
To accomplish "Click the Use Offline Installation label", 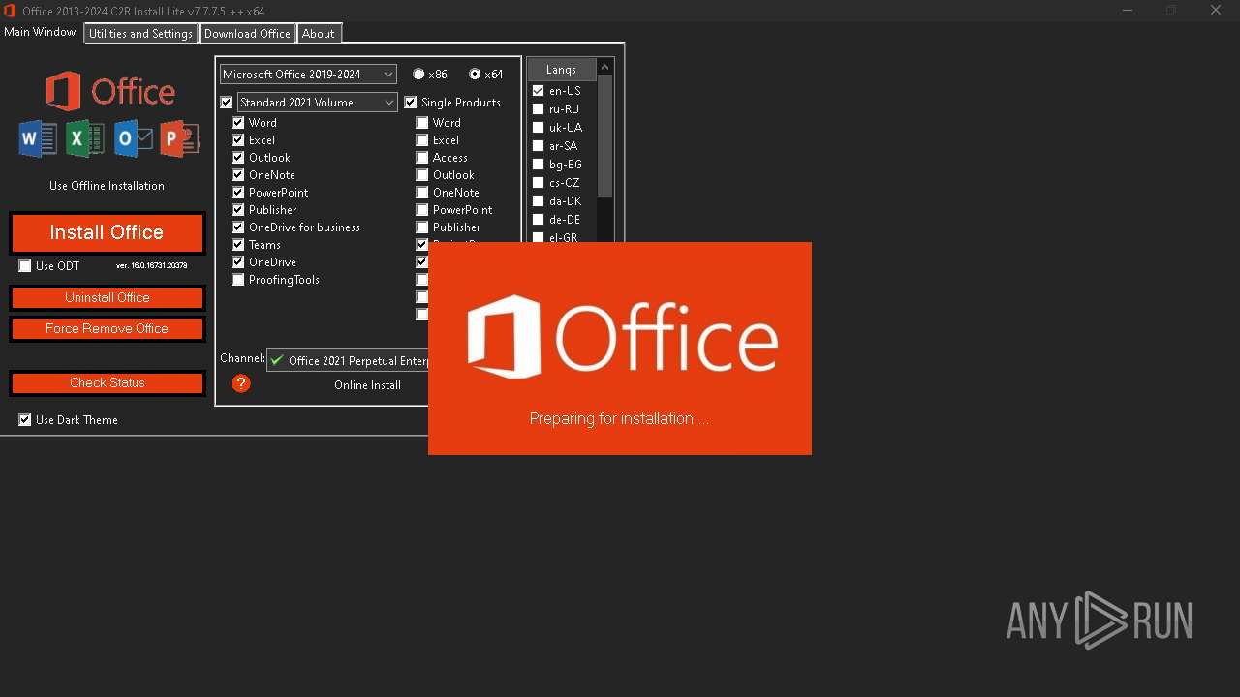I will [x=107, y=186].
